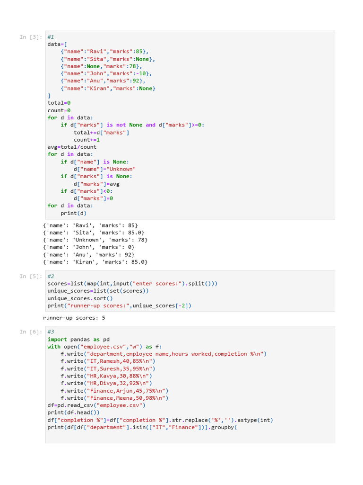363x485 pixels.
Task: Click the f.write IT,Ramesh line
Action: pos(108,361)
